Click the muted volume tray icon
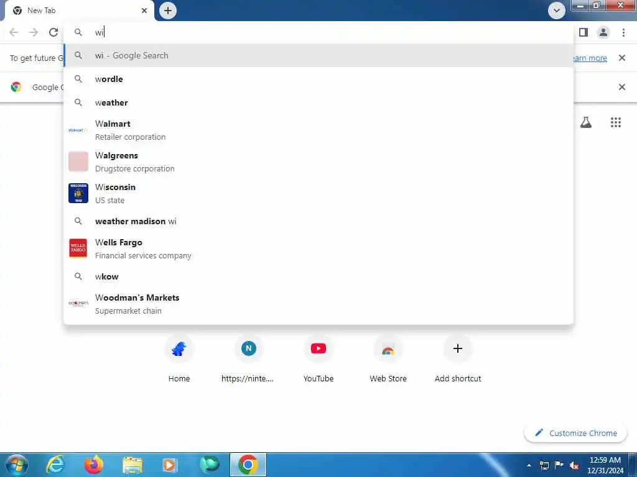637x477 pixels. [574, 466]
